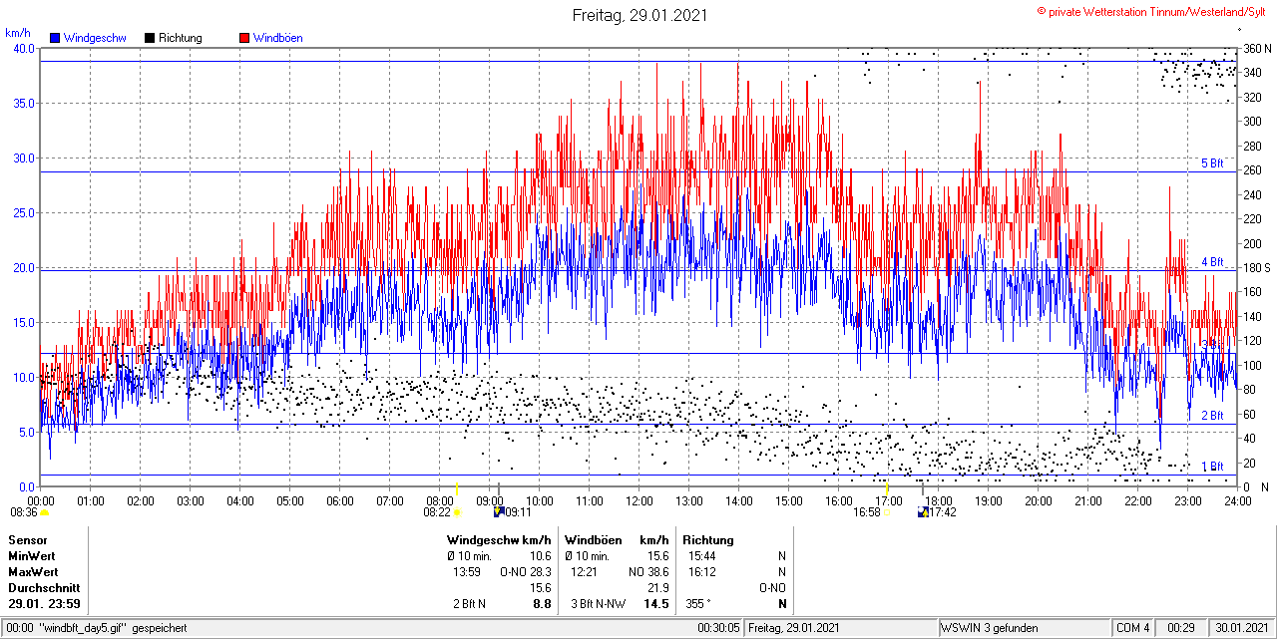The width and height of the screenshot is (1277, 639).
Task: Click the 35.0 value on speed axis
Action: tap(23, 103)
